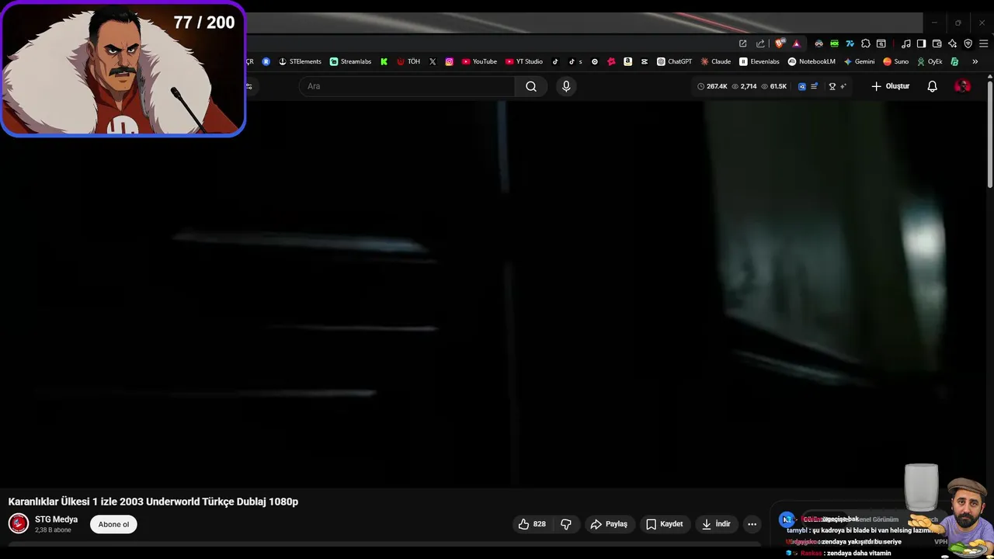The width and height of the screenshot is (994, 559).
Task: Open the TÖH bookmark
Action: (x=408, y=61)
